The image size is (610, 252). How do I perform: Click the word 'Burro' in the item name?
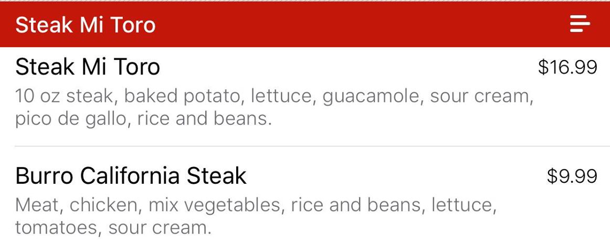pos(45,176)
